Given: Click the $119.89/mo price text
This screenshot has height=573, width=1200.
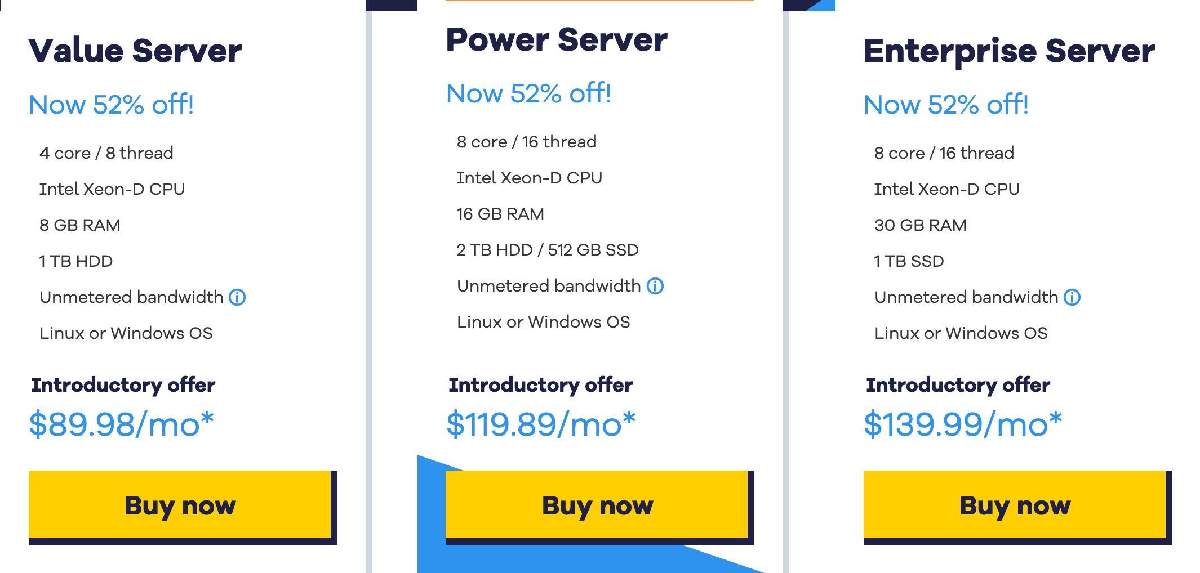Looking at the screenshot, I should point(541,424).
